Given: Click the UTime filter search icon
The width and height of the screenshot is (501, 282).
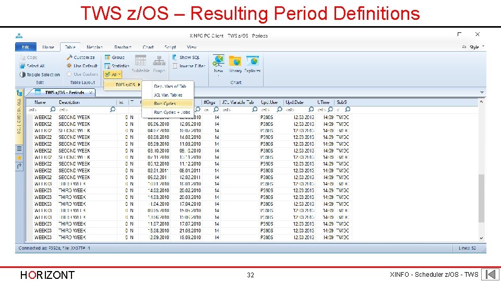Looking at the screenshot, I should point(330,109).
